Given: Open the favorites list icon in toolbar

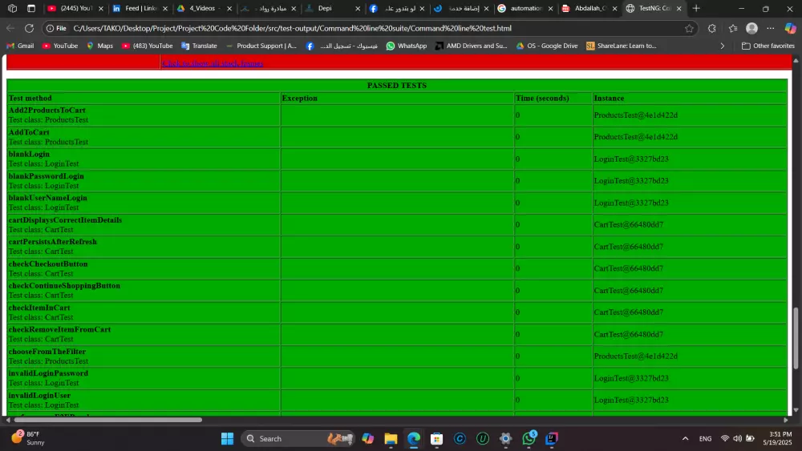Looking at the screenshot, I should (x=732, y=28).
